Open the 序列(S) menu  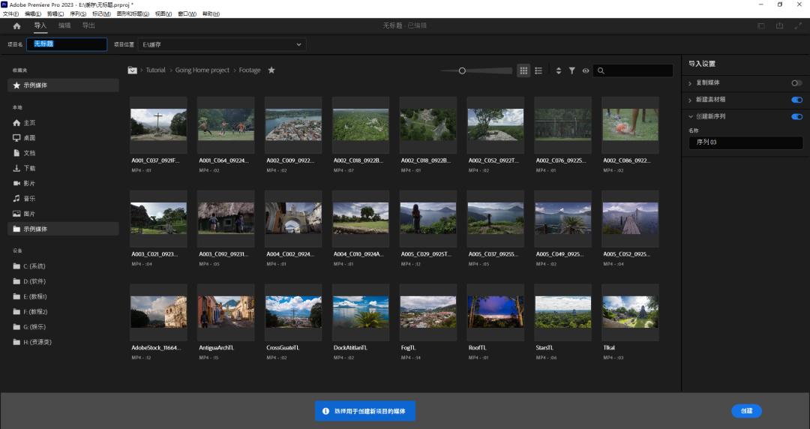77,14
